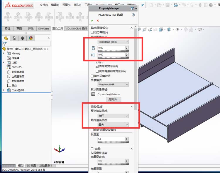The image size is (220, 173).
Task: Click the Final Render toolbar icon
Action: (x=80, y=17)
